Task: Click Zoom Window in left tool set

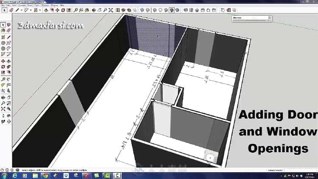Action: 9,103
